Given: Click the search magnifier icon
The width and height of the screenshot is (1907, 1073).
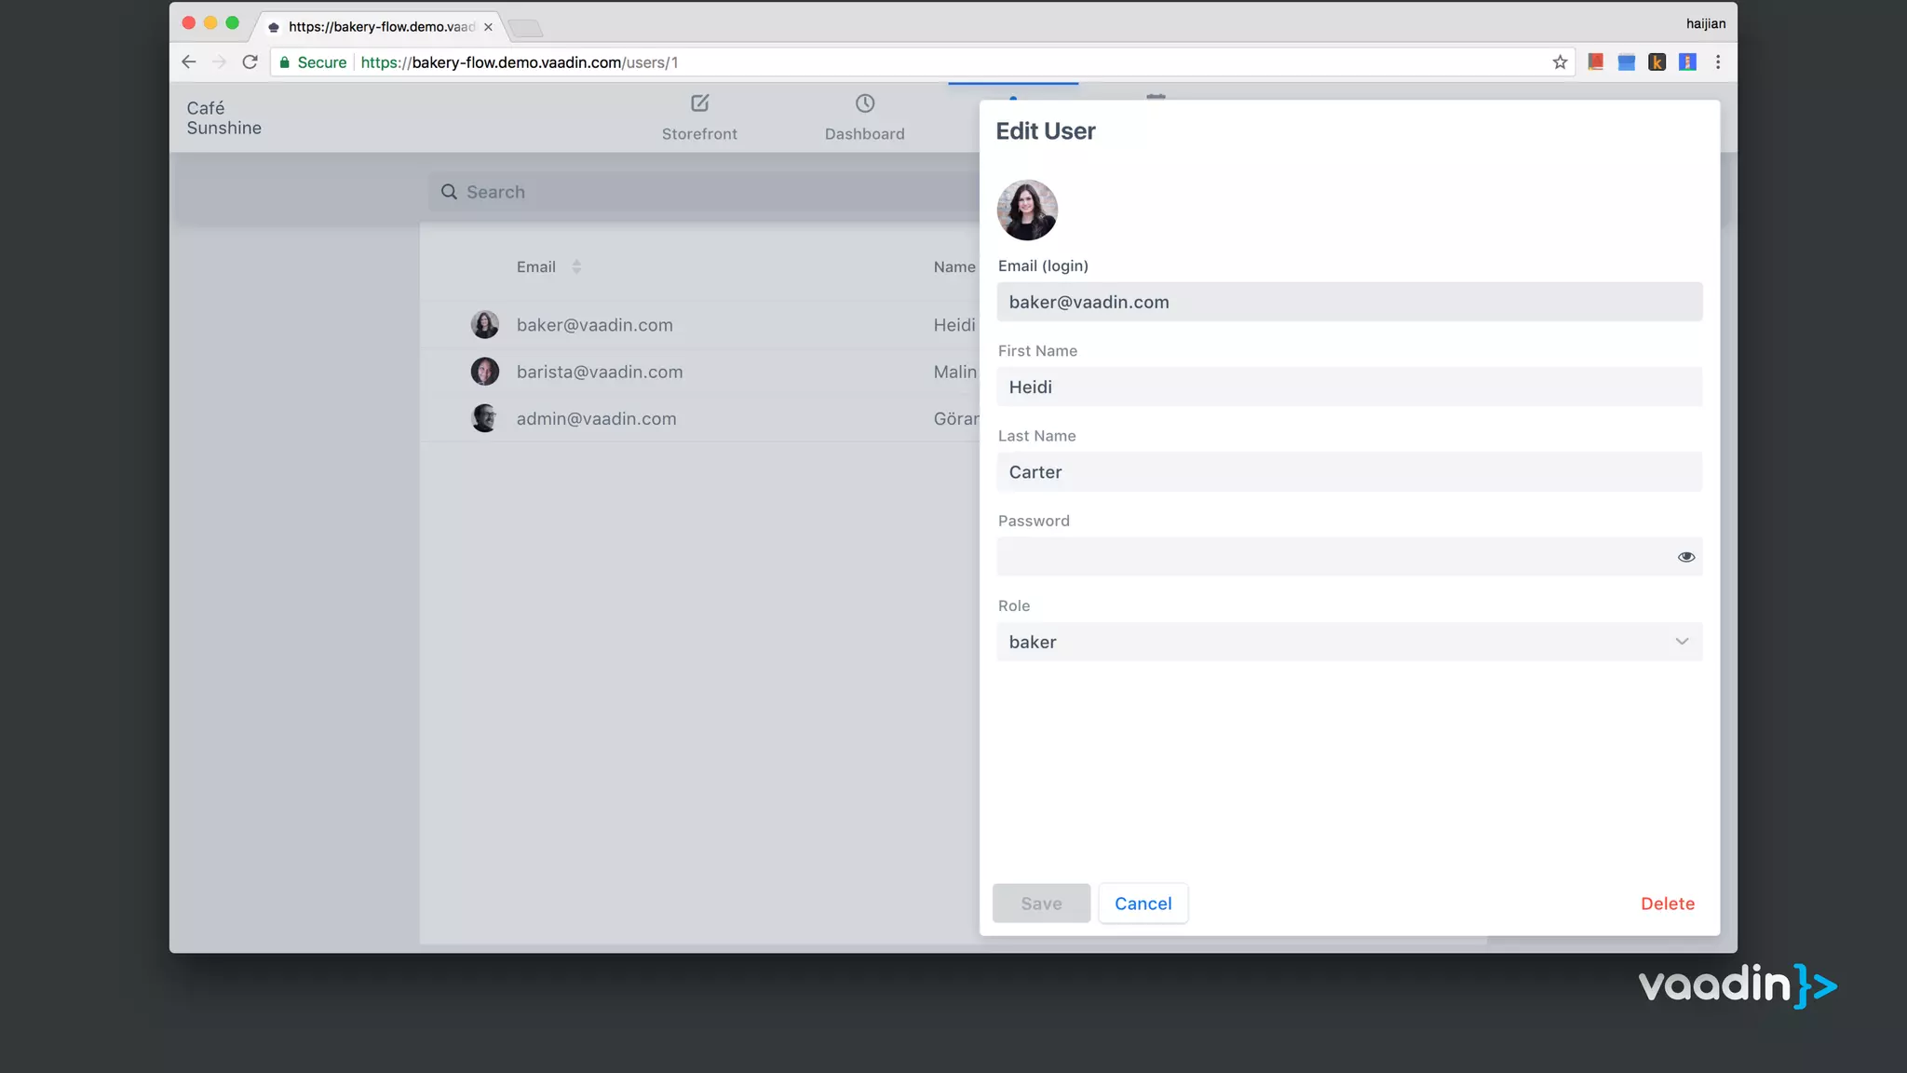Looking at the screenshot, I should point(449,192).
